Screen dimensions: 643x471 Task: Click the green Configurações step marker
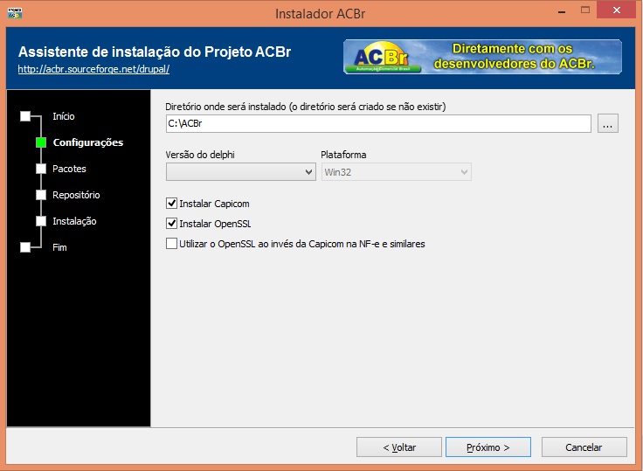pos(41,142)
